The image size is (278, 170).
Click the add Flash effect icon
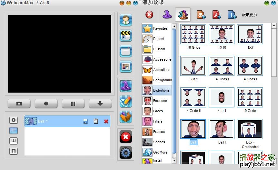(x=216, y=15)
